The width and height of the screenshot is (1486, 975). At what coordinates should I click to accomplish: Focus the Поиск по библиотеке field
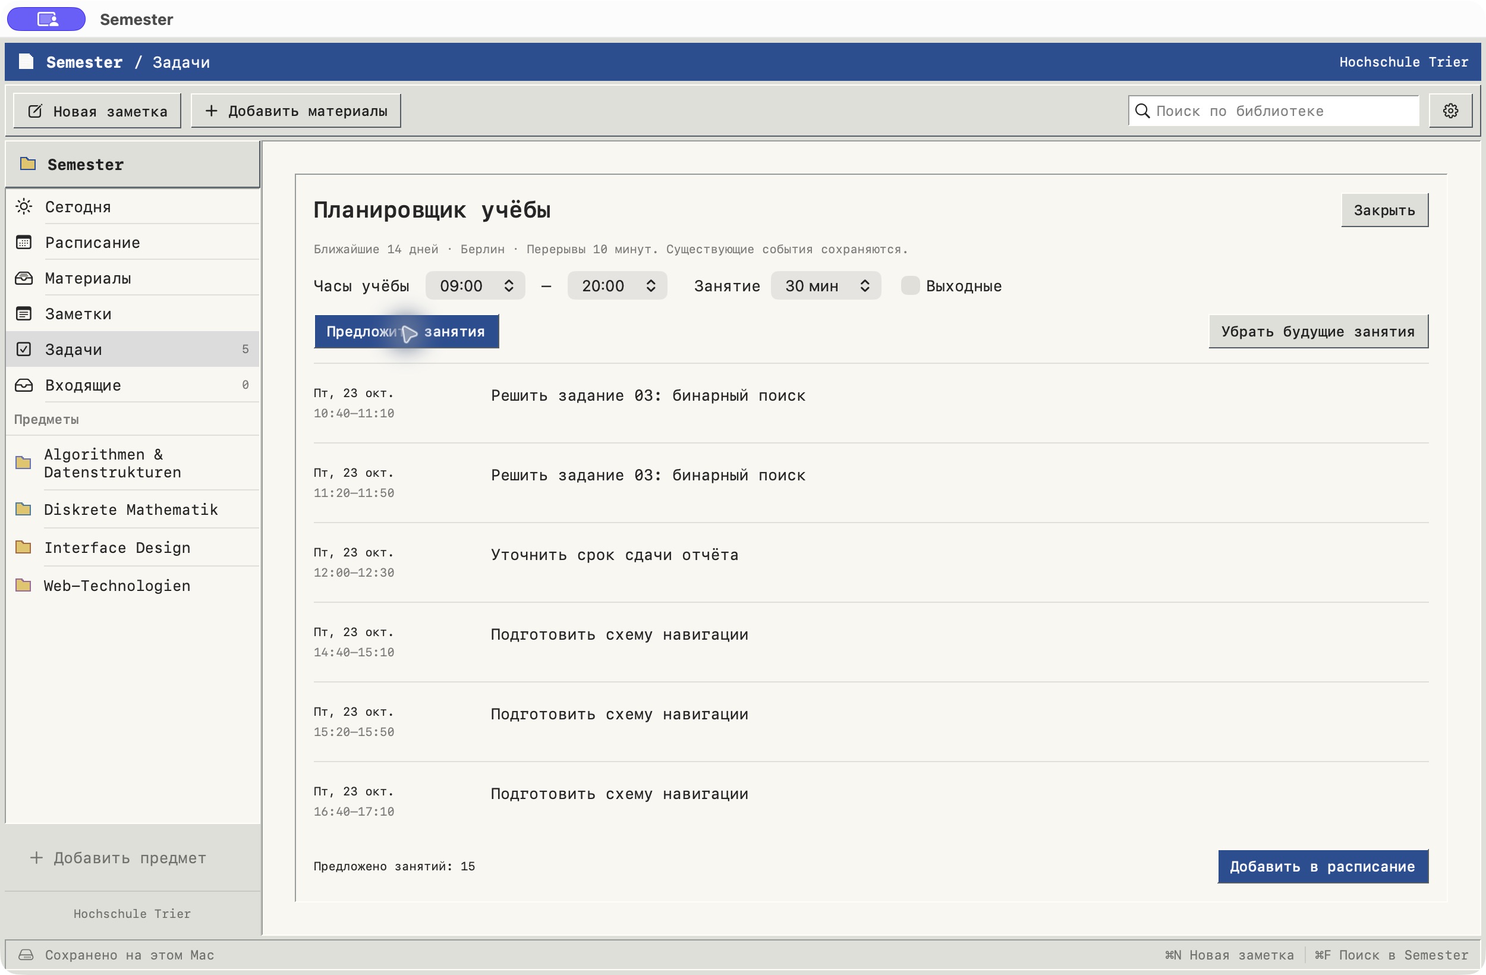tap(1274, 111)
